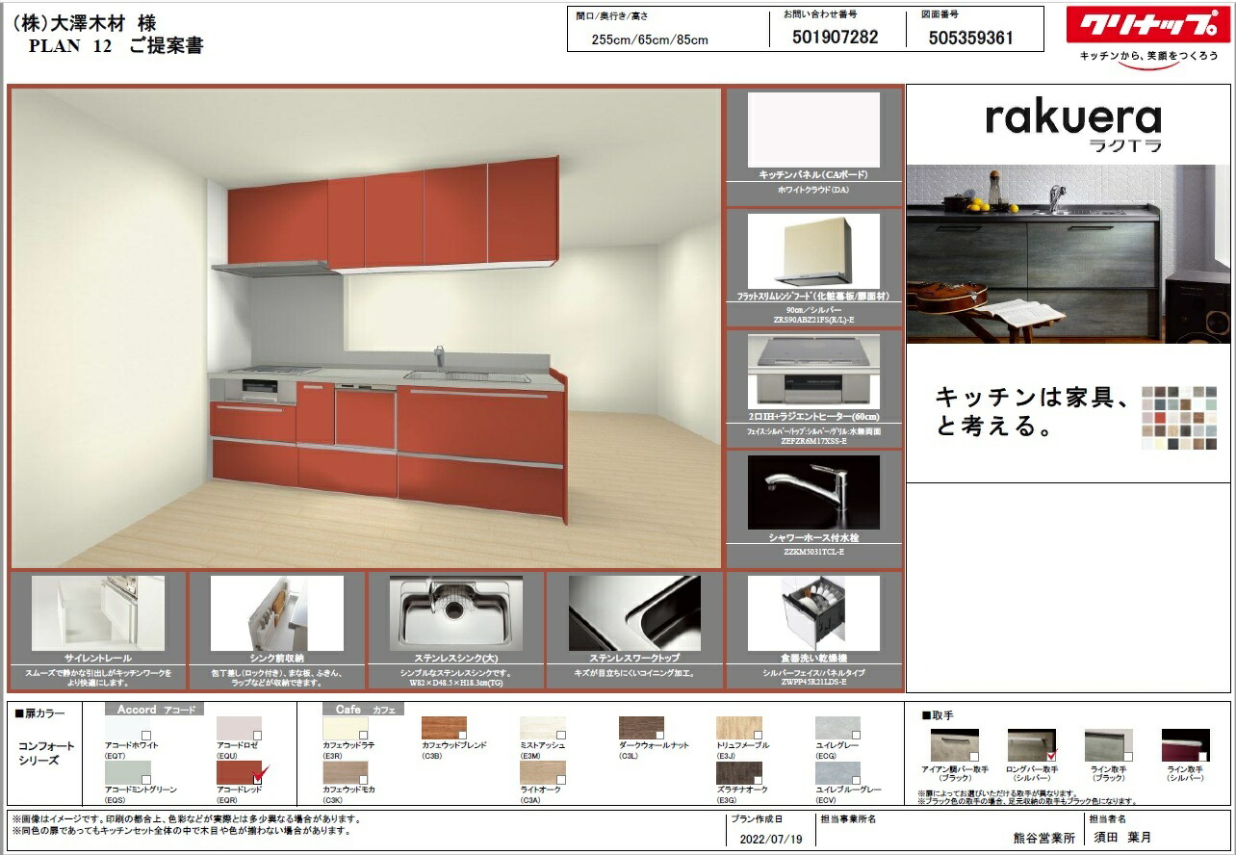Click drawing number 505359361
1236x855 pixels.
pos(971,38)
